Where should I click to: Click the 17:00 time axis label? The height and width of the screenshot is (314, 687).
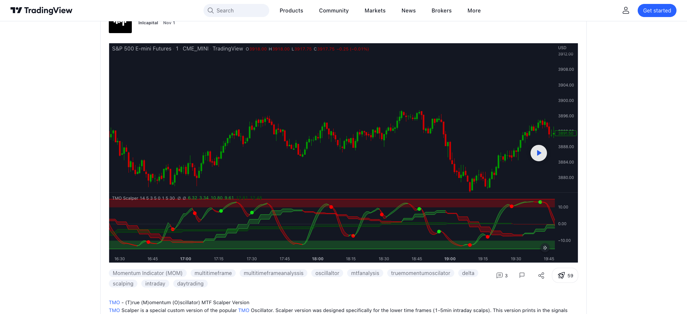tap(185, 259)
